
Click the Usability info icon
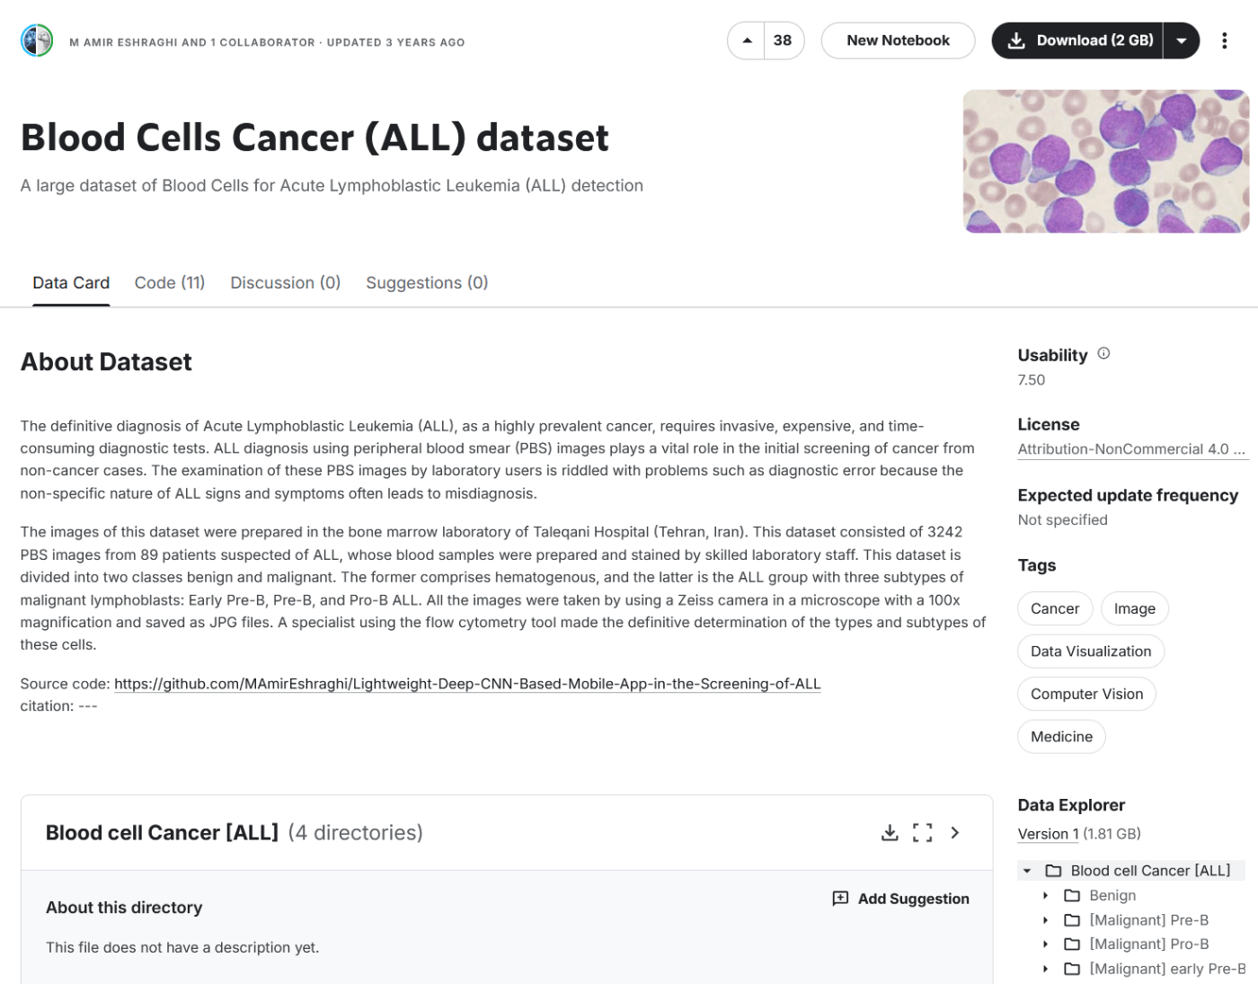[1103, 354]
